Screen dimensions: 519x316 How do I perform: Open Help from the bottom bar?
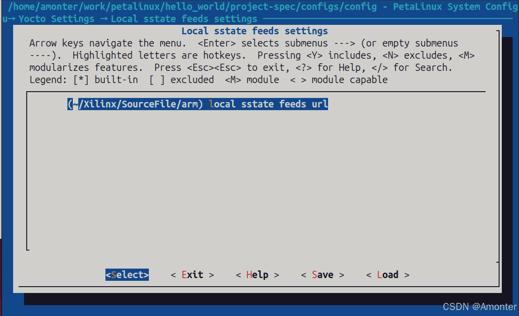coord(257,275)
